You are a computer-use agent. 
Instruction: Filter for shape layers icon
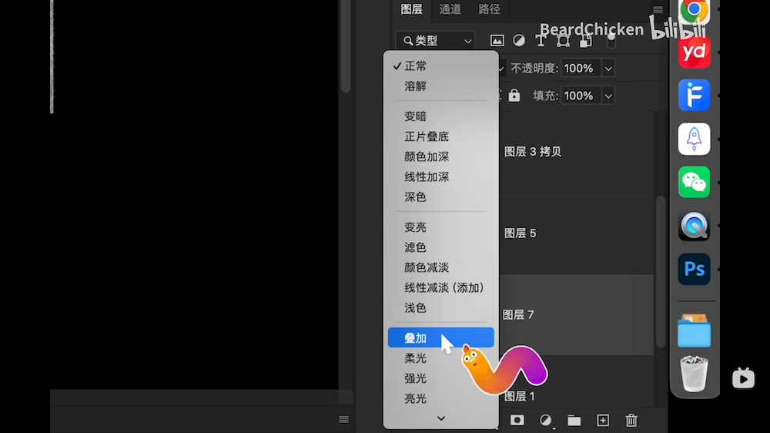(x=563, y=41)
